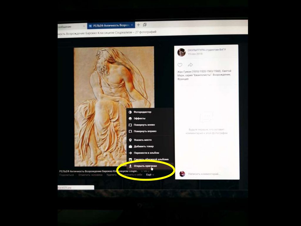Click the album cover picture icon
The height and width of the screenshot is (226, 301).
pyautogui.click(x=130, y=159)
